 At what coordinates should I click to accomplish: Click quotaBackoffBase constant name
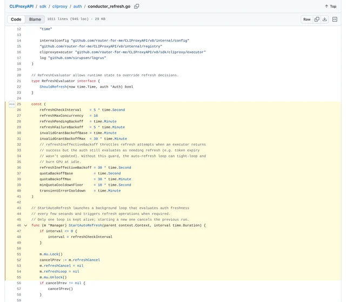(x=56, y=173)
